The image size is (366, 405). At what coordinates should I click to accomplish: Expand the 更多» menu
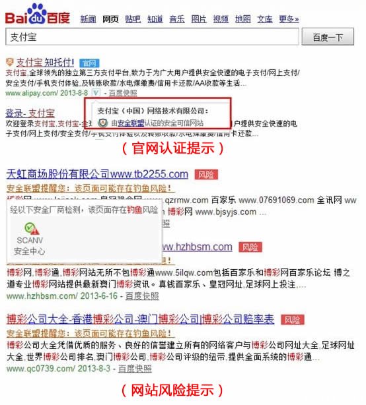[289, 19]
